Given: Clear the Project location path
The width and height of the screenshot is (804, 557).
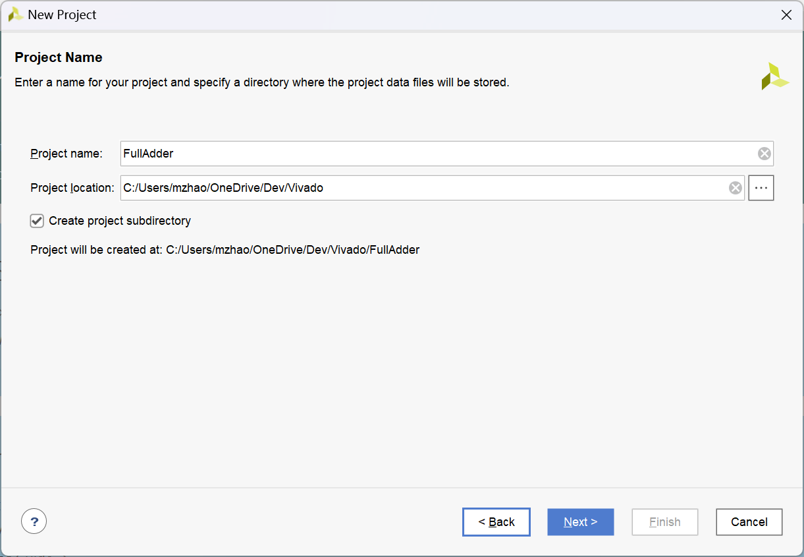Looking at the screenshot, I should (735, 188).
